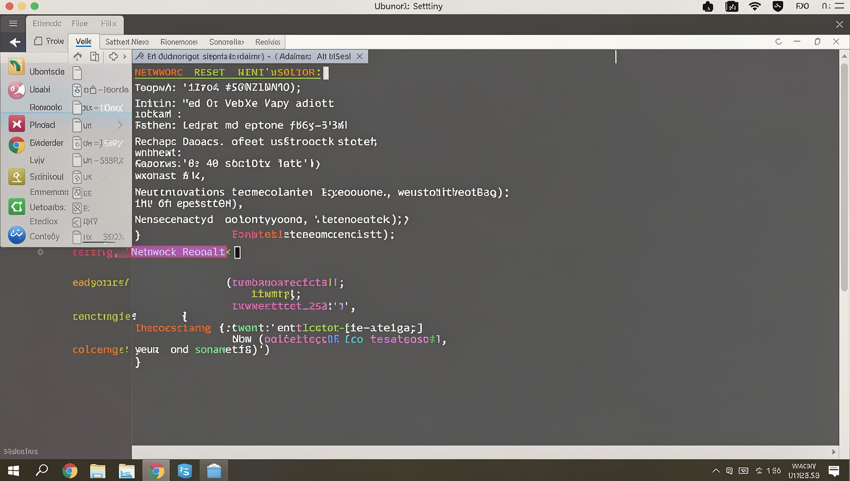Click the gutter breakpoint dot
Screen dimensions: 850x481
click(x=40, y=252)
